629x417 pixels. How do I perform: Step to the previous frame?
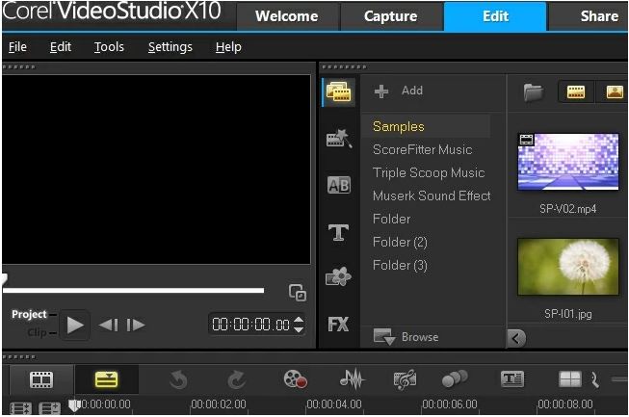(x=108, y=325)
